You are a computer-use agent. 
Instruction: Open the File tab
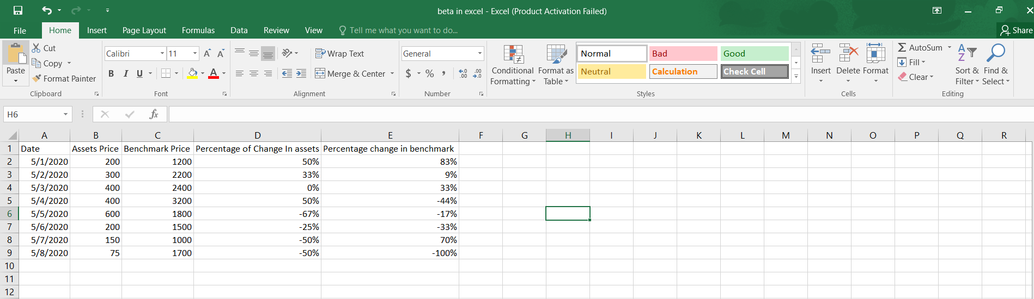[20, 30]
